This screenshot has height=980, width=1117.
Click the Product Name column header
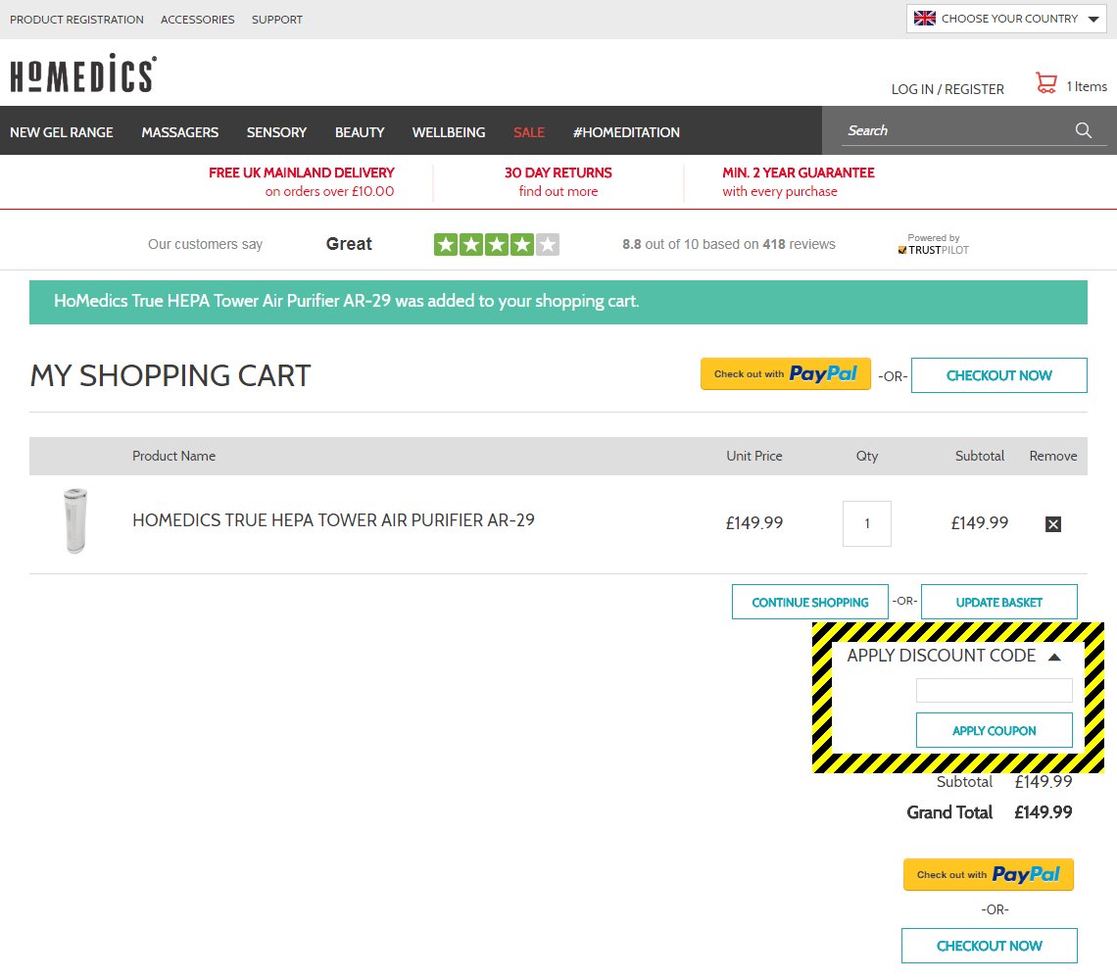click(173, 456)
